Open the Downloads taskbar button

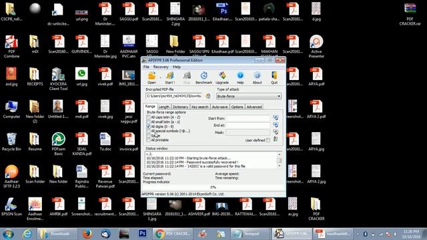click(x=57, y=234)
